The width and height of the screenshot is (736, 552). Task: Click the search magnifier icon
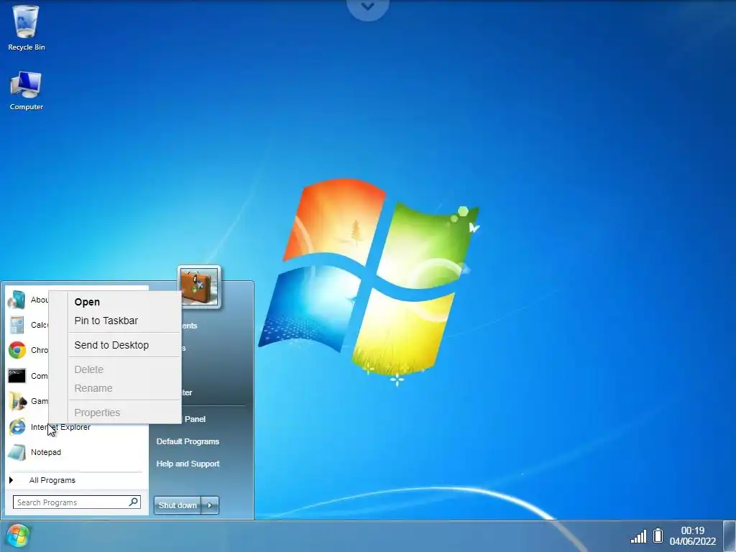[133, 502]
